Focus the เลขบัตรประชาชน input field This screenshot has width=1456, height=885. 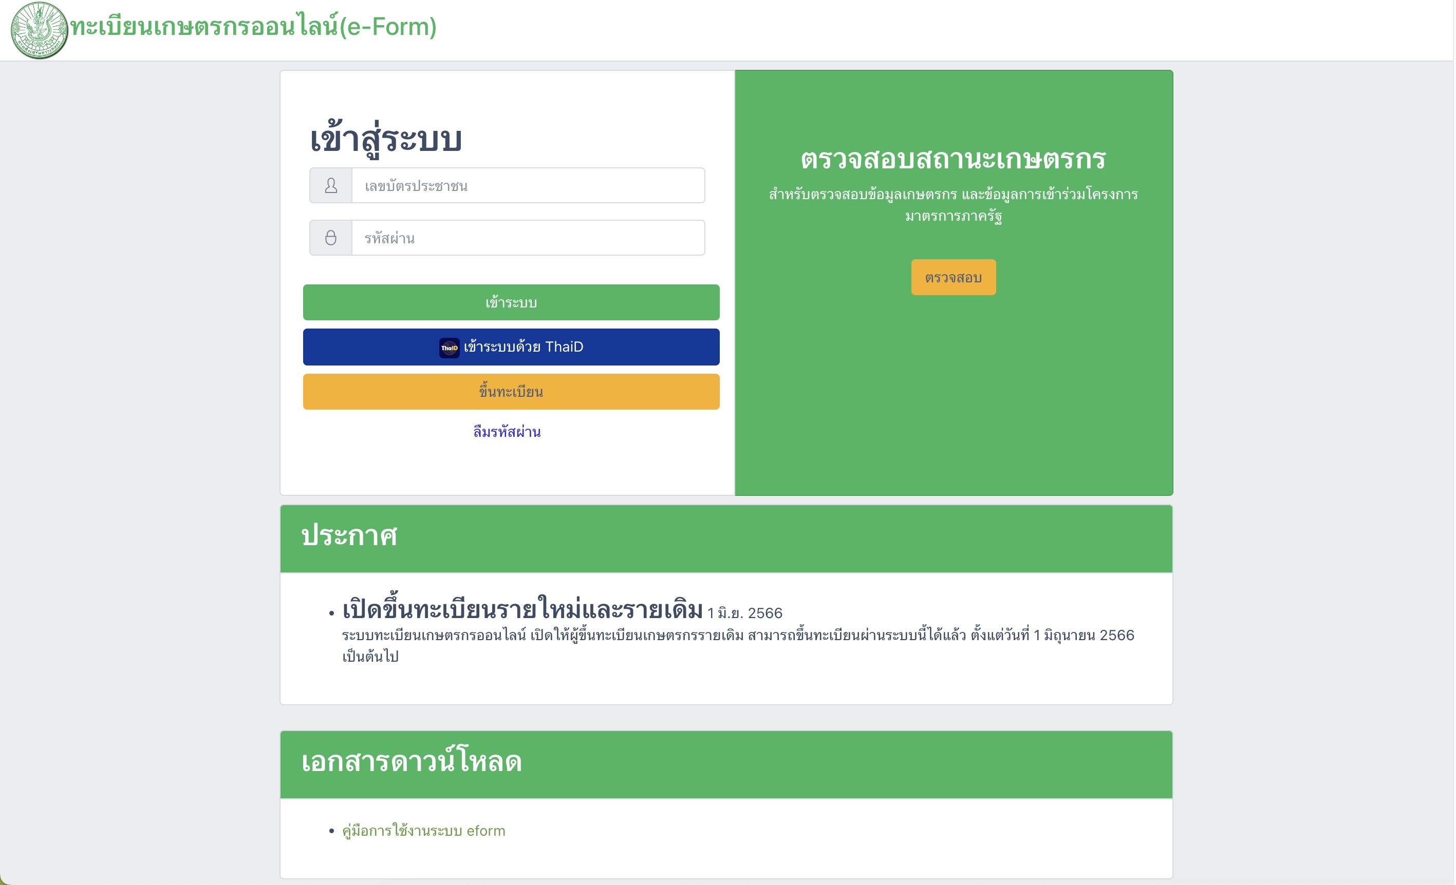point(528,185)
